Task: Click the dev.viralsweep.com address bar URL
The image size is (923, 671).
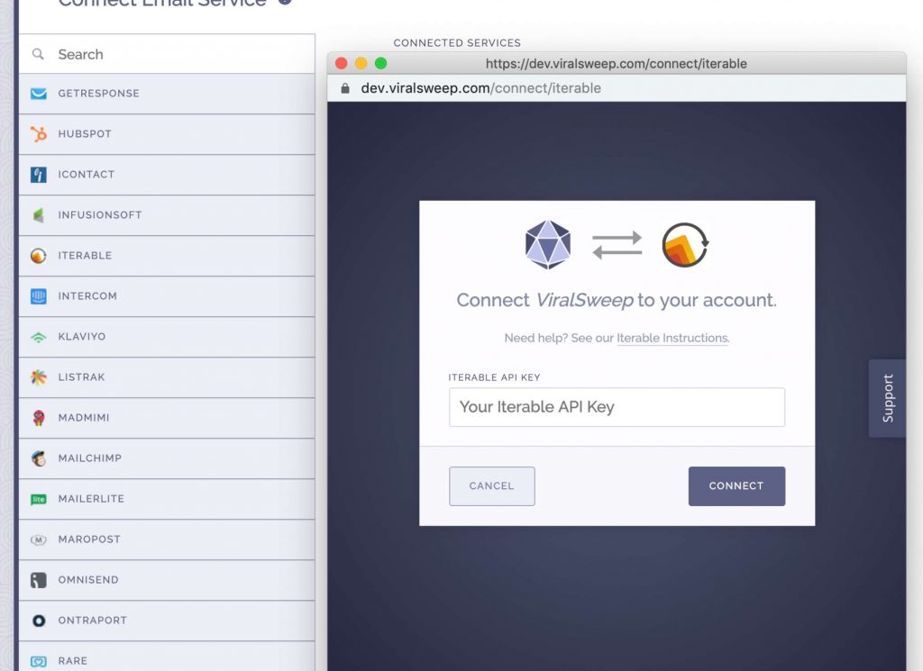Action: tap(481, 88)
